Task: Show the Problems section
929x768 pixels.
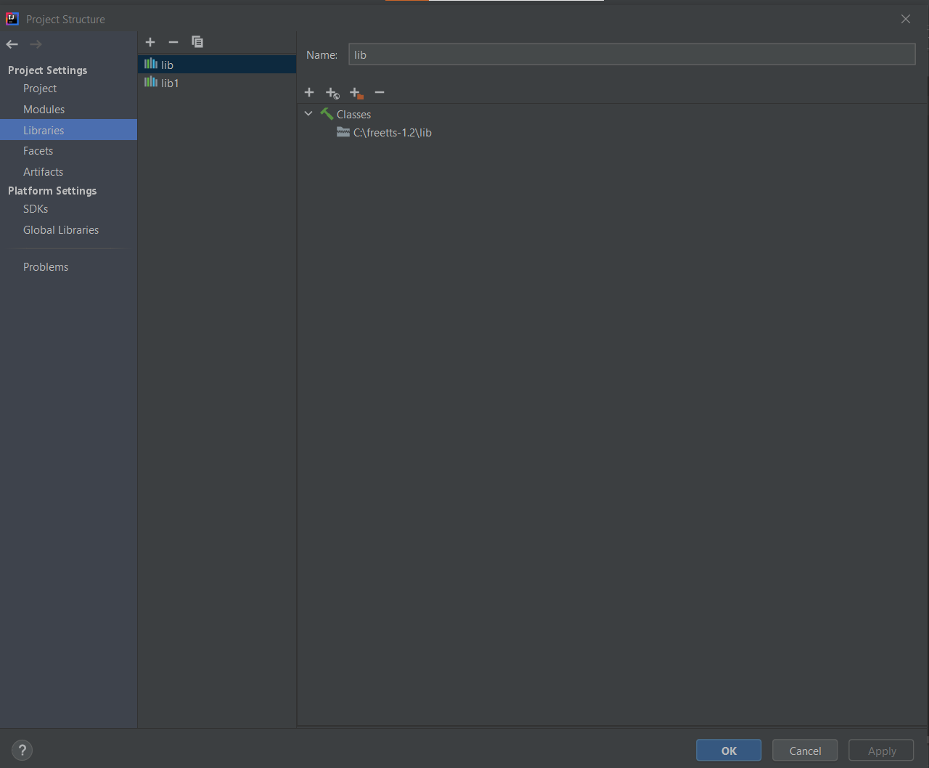Action: pyautogui.click(x=46, y=267)
